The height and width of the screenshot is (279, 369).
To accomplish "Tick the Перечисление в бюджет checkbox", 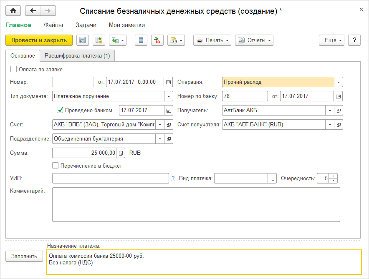I will pos(55,166).
